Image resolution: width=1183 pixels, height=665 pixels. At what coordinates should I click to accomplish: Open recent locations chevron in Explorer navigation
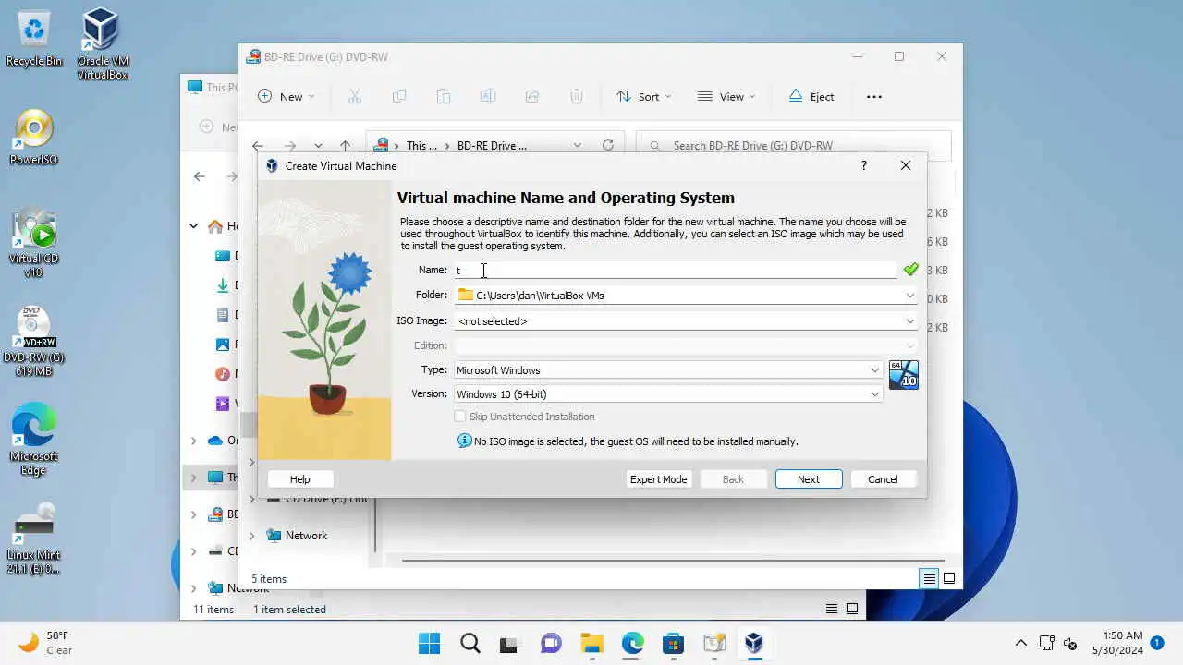318,145
